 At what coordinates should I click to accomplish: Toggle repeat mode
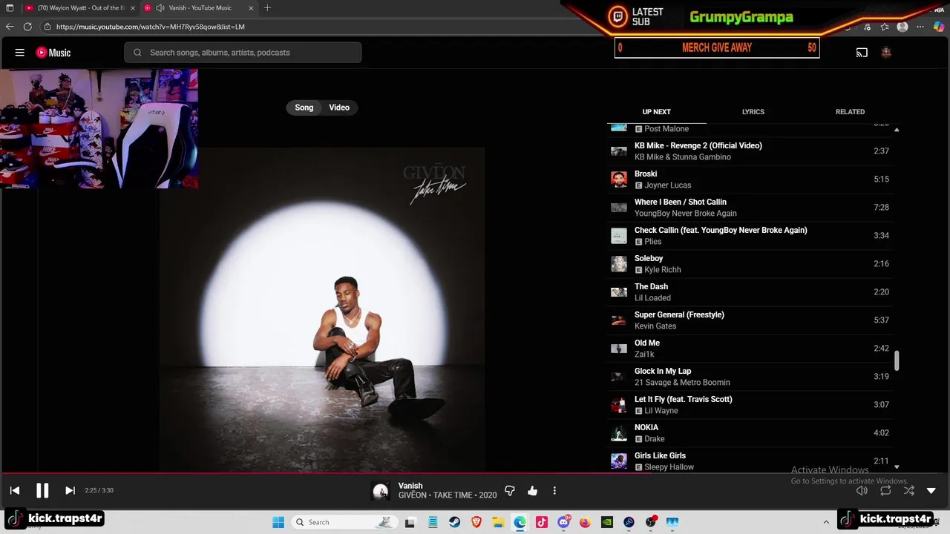[885, 490]
